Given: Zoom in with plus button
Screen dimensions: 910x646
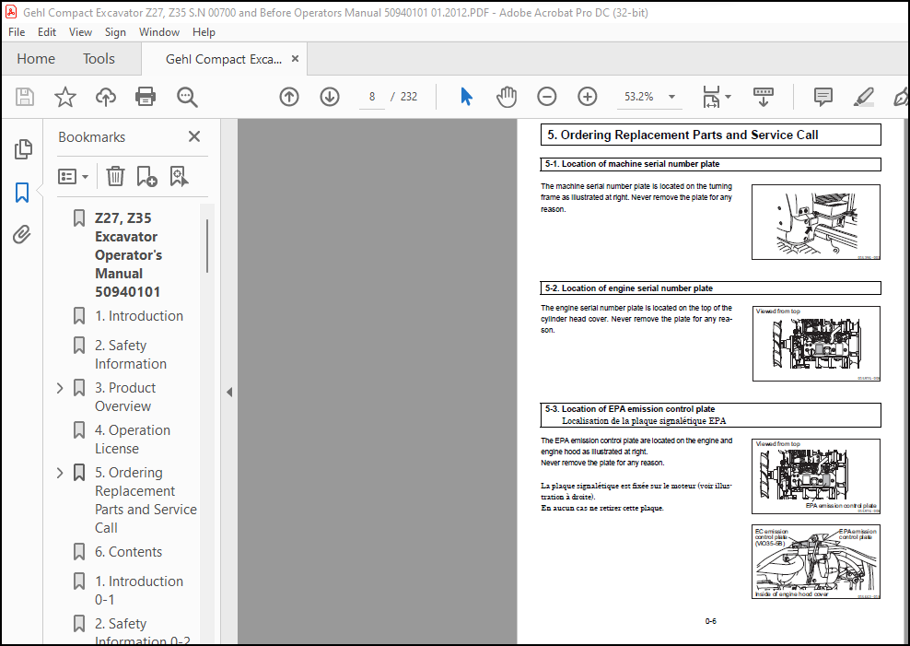Looking at the screenshot, I should pyautogui.click(x=588, y=97).
